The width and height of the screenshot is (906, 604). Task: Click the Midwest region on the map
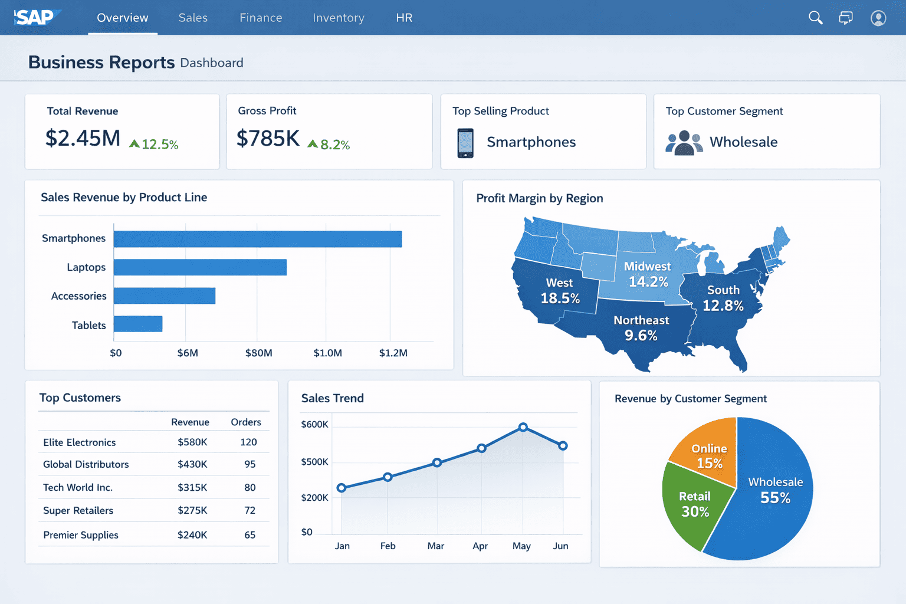point(648,273)
